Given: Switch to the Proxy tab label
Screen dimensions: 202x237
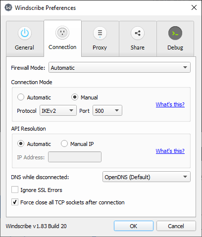Looking at the screenshot, I should pyautogui.click(x=100, y=47).
